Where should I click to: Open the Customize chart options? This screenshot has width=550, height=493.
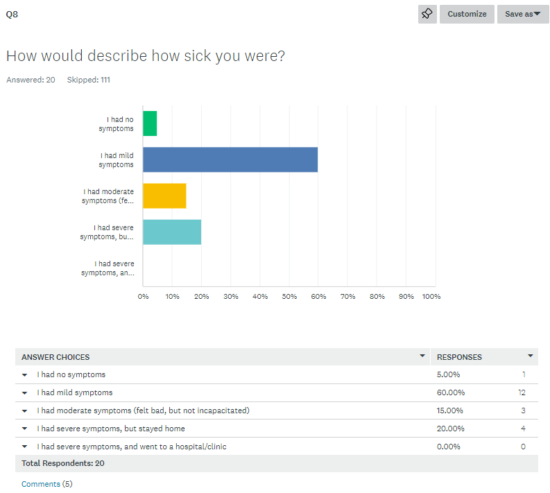coord(467,14)
